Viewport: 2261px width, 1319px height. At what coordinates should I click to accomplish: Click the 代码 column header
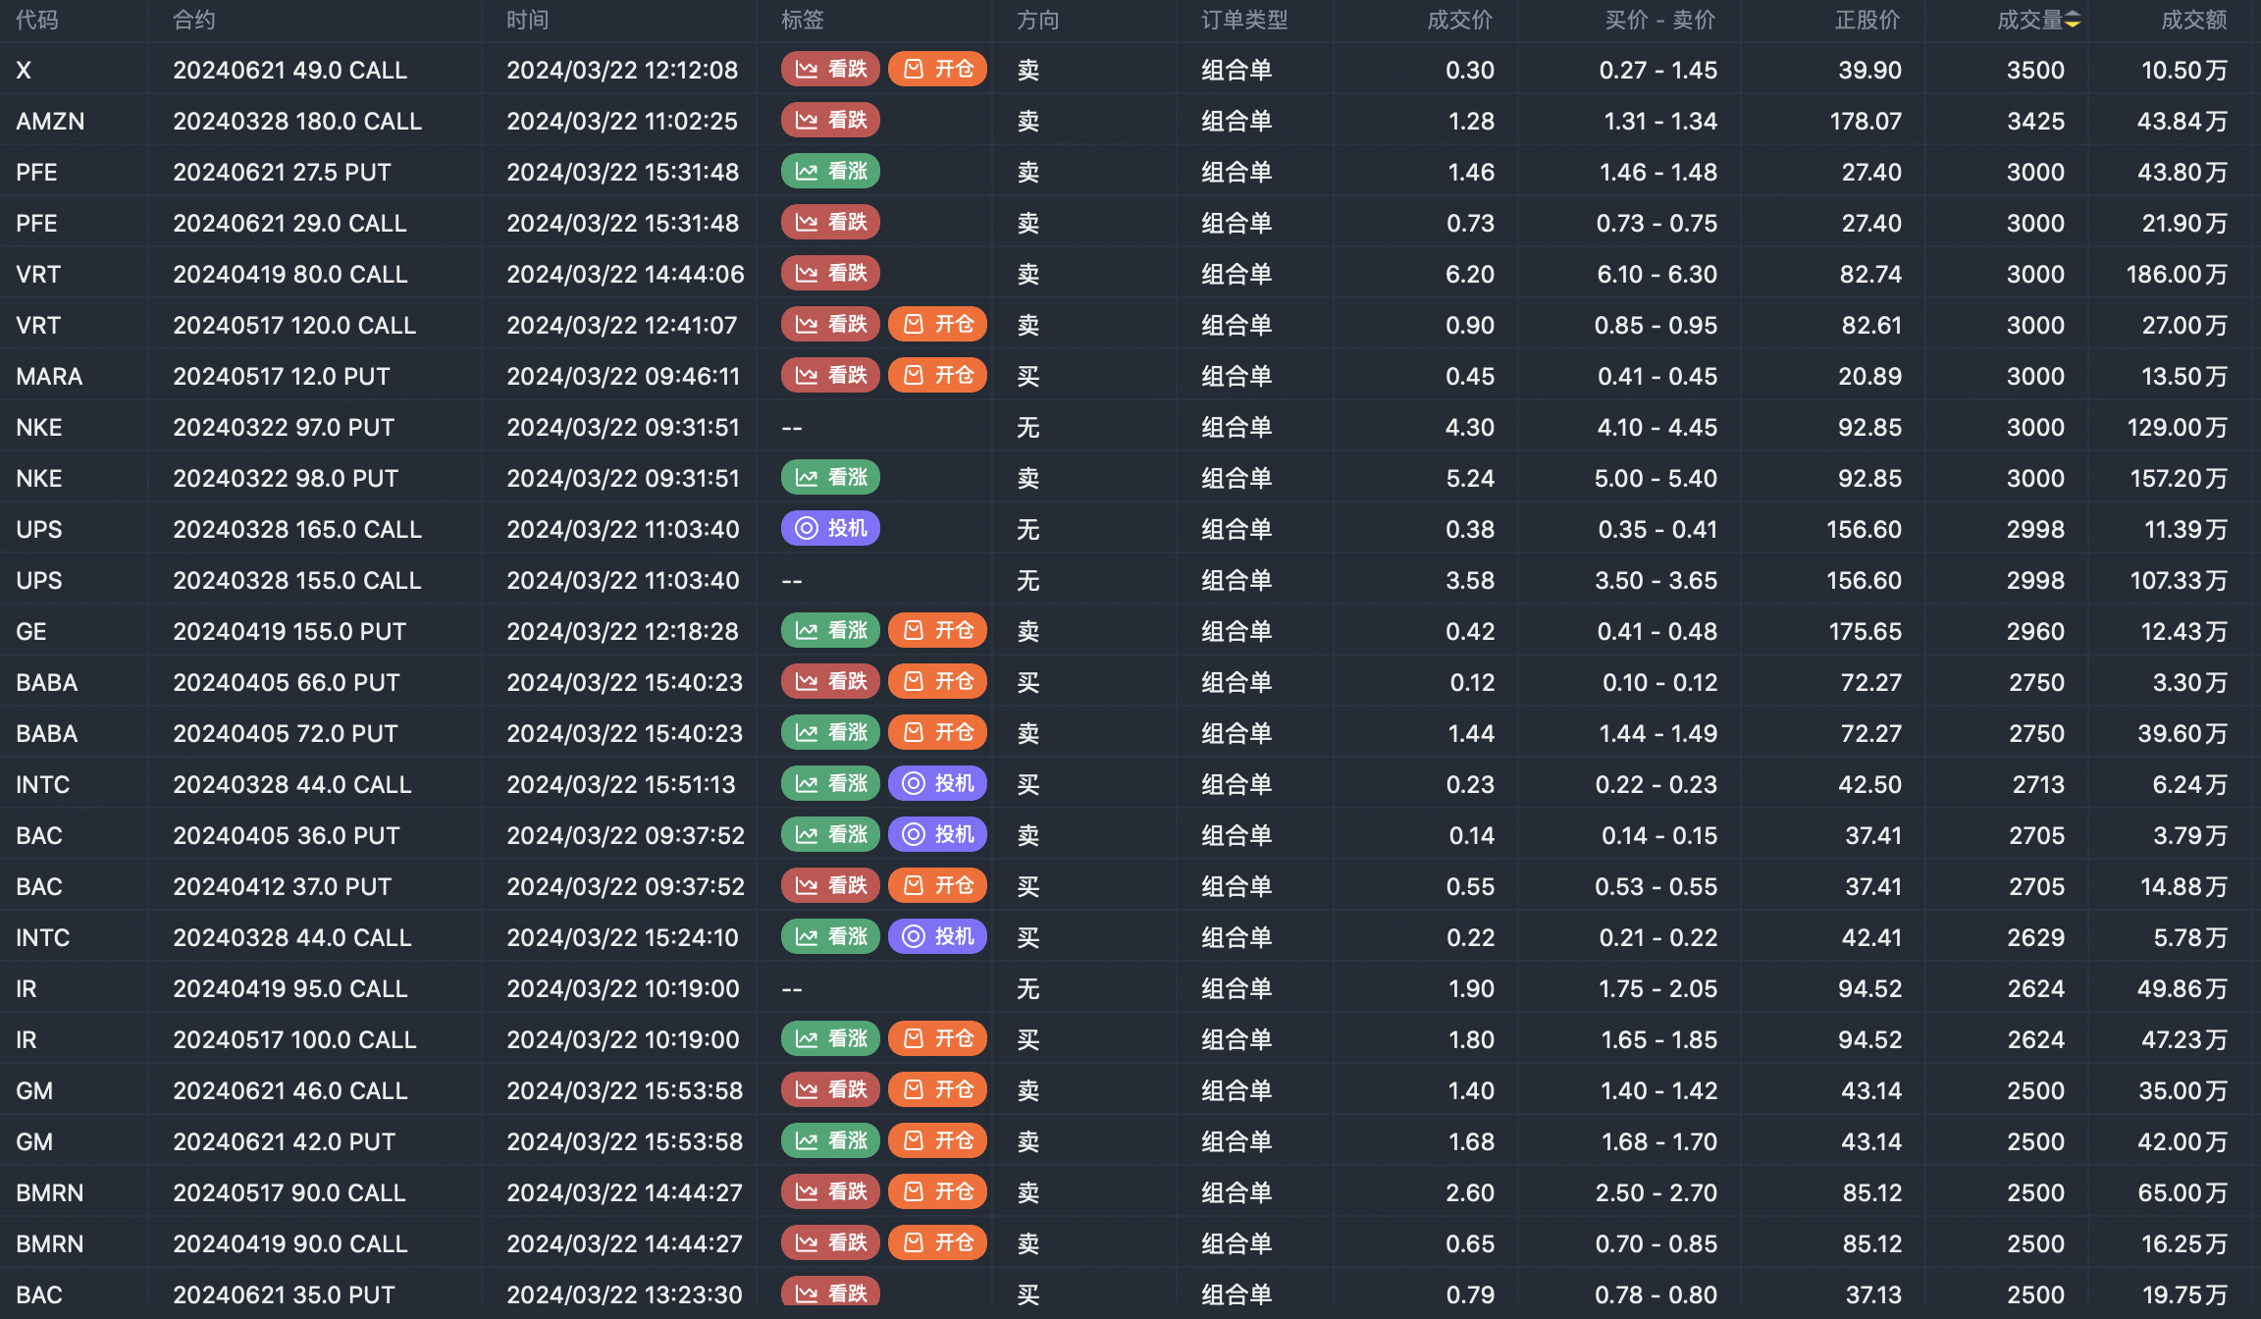(x=37, y=21)
